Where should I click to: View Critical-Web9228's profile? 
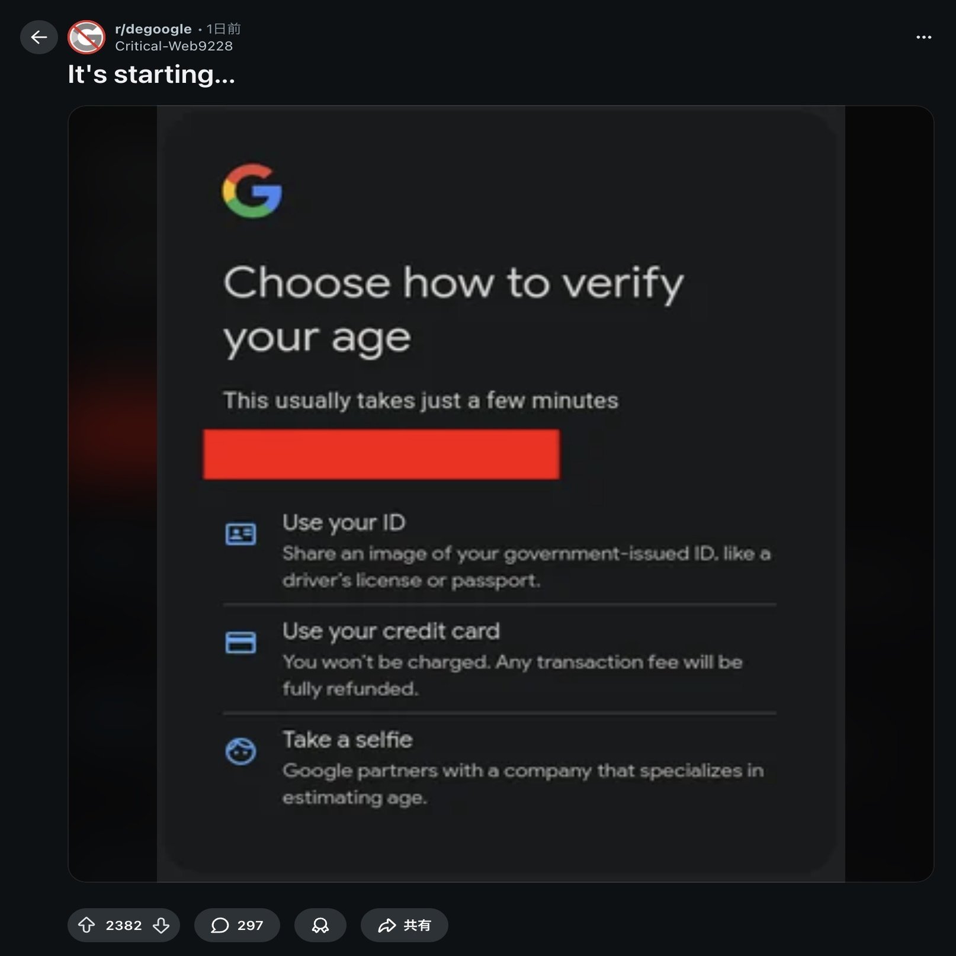[x=174, y=45]
